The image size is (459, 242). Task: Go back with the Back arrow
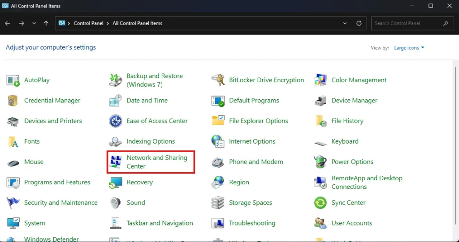pyautogui.click(x=8, y=23)
